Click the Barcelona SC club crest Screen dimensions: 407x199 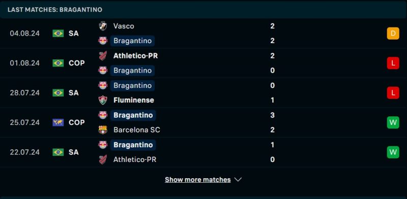(x=103, y=129)
